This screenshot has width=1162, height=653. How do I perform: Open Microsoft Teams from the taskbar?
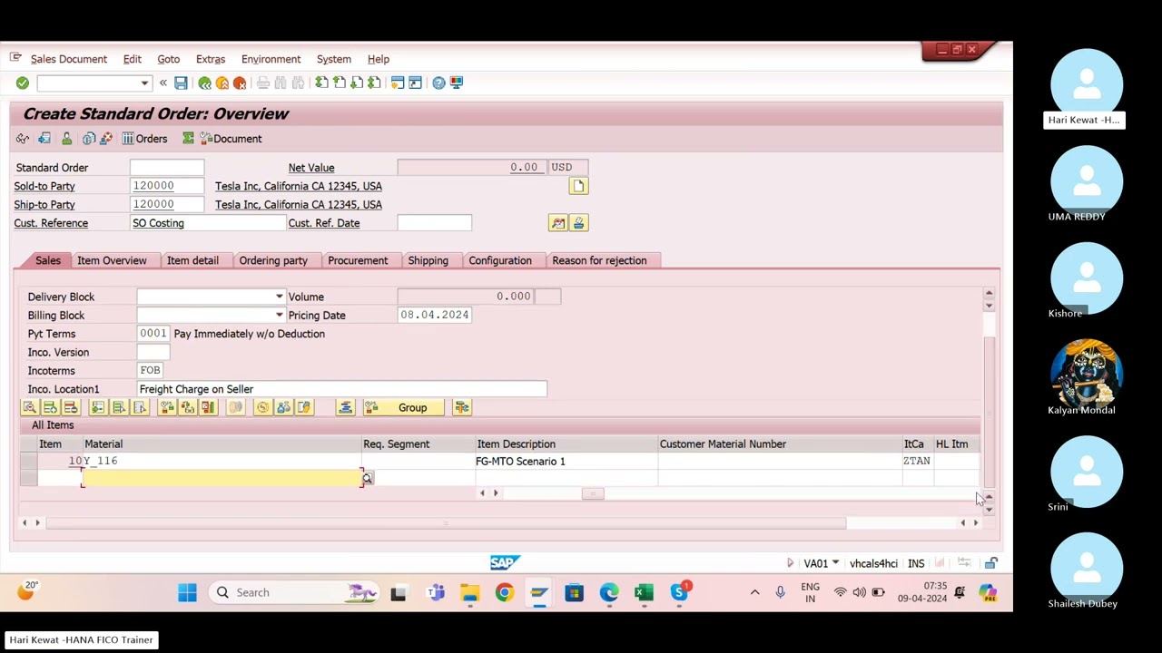[x=436, y=592]
